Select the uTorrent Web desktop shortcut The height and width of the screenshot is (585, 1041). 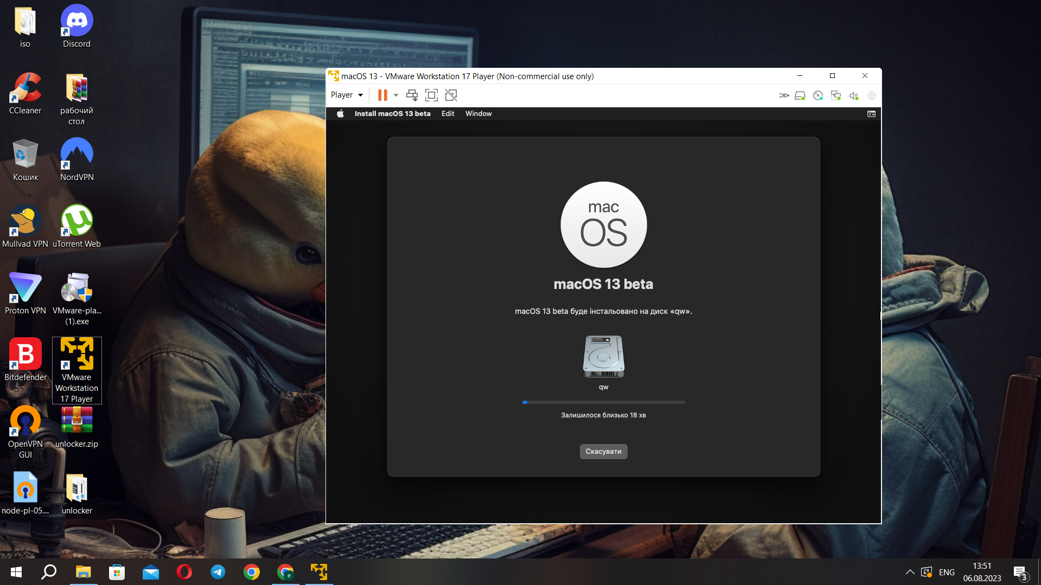pos(76,227)
